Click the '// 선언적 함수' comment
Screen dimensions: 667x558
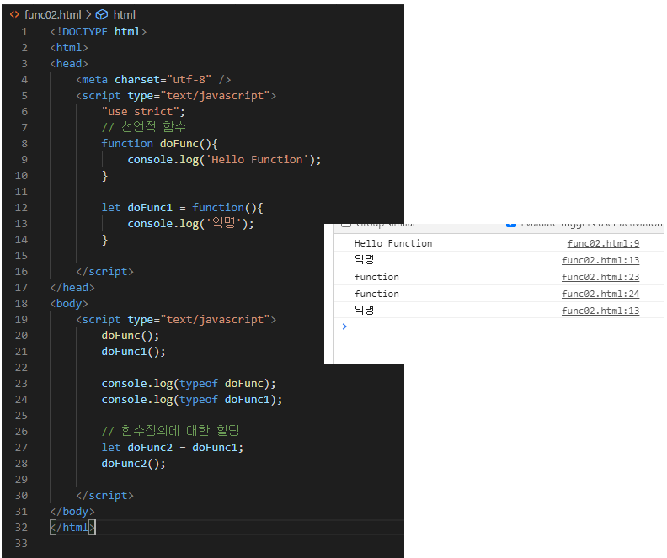click(x=144, y=127)
